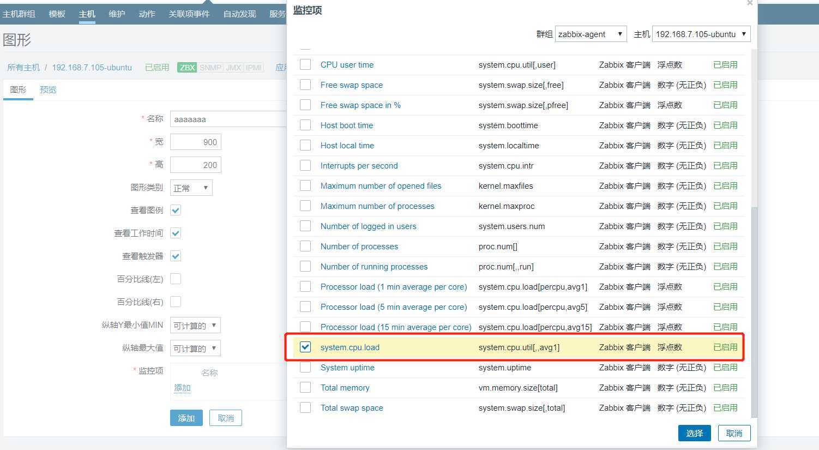Open Number of logged in users item
This screenshot has width=819, height=450.
[x=368, y=226]
